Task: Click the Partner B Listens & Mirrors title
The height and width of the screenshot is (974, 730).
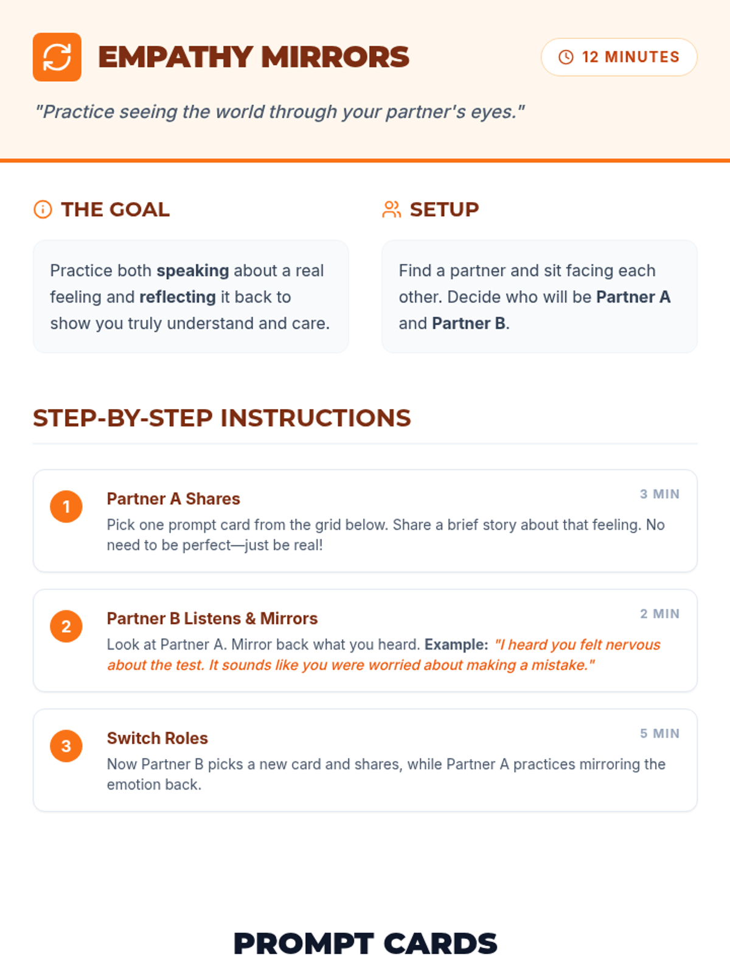Action: [x=212, y=618]
